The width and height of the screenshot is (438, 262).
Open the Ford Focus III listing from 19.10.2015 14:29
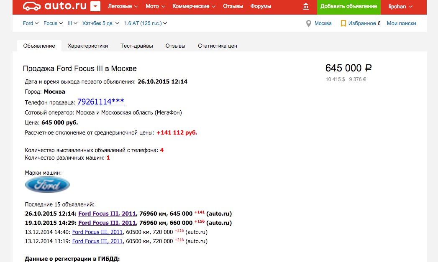(107, 223)
